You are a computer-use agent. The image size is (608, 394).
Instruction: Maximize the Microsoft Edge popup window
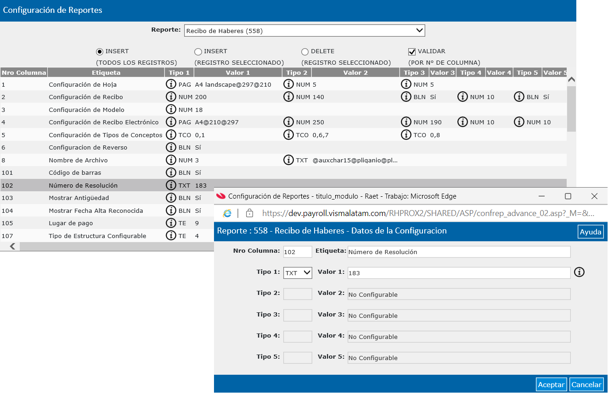[x=568, y=196]
